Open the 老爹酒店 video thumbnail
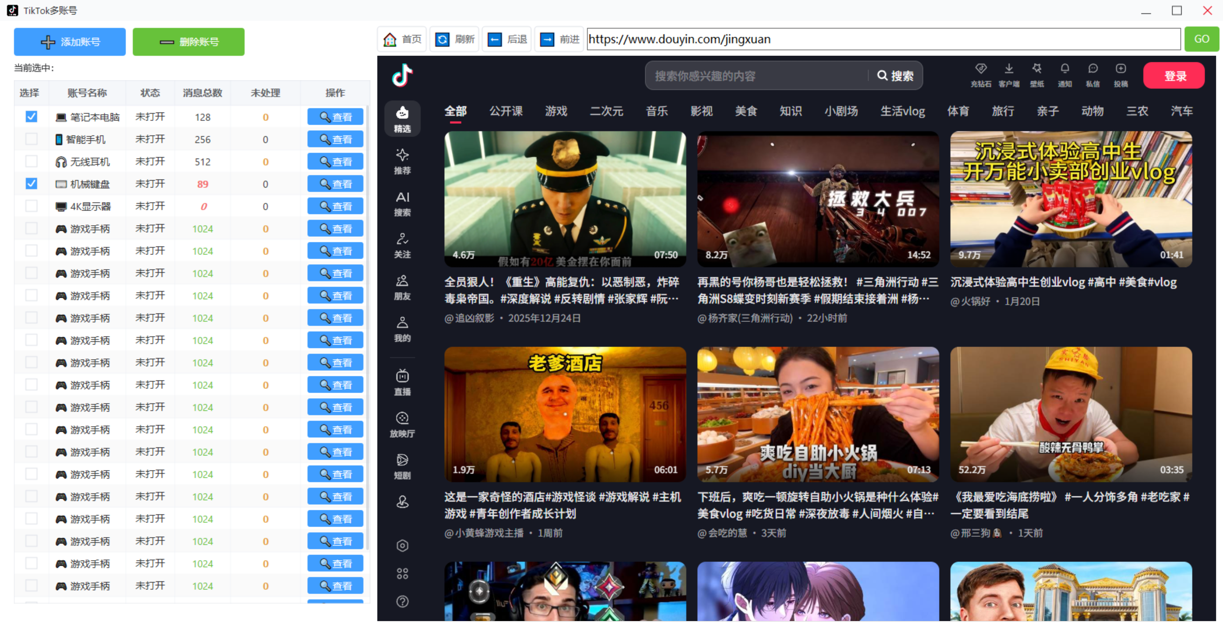 (x=565, y=414)
